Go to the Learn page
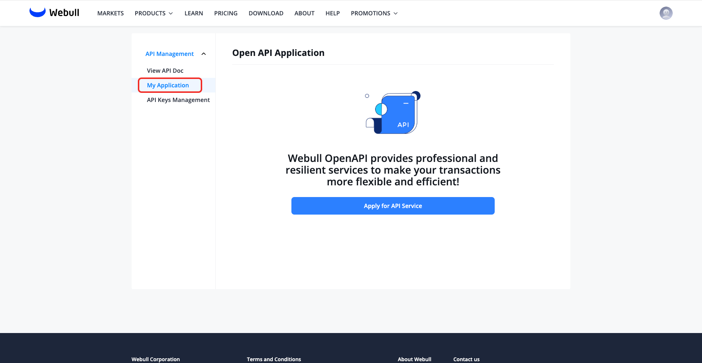 coord(194,13)
